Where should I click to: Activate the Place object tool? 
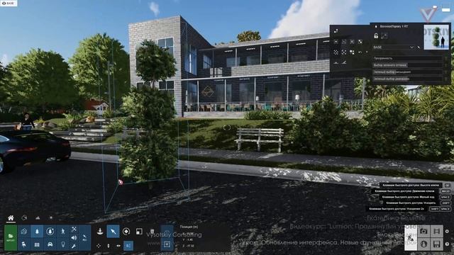click(100, 232)
